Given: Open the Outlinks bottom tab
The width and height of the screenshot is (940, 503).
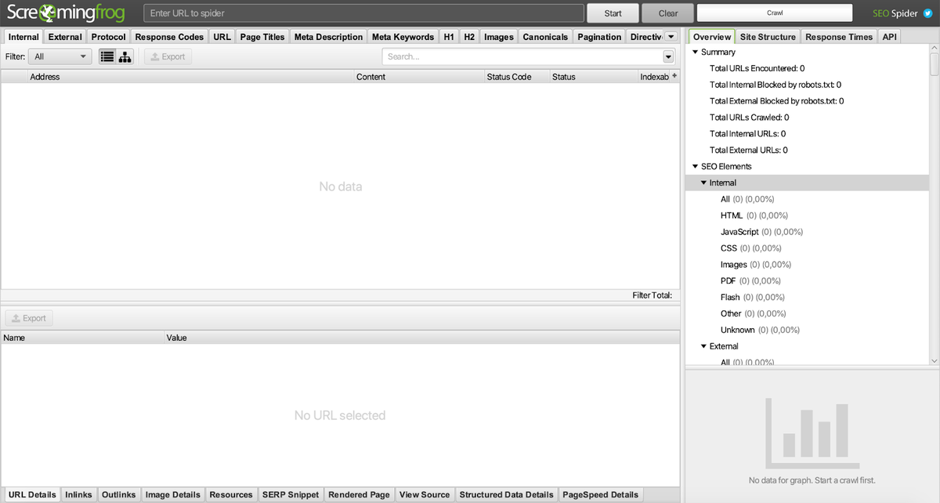Looking at the screenshot, I should [x=118, y=494].
